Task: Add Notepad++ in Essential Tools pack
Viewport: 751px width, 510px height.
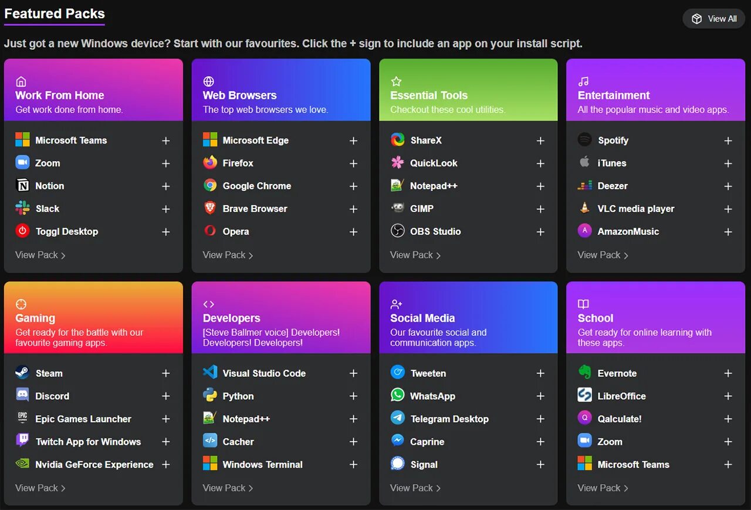Action: pyautogui.click(x=540, y=186)
